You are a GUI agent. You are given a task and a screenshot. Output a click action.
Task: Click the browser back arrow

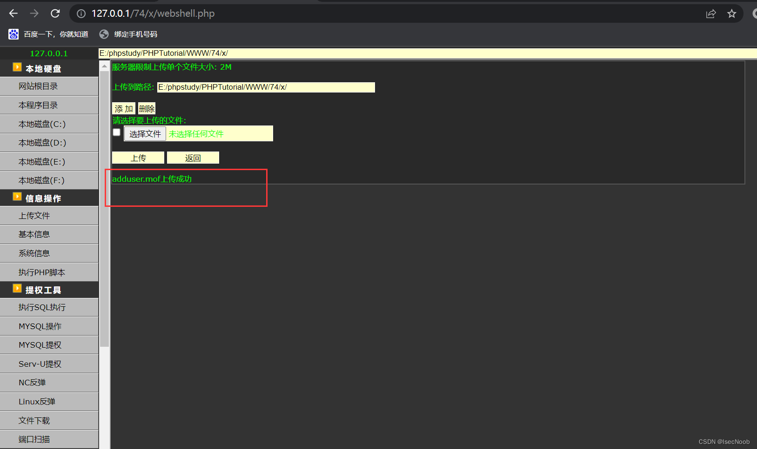point(13,13)
